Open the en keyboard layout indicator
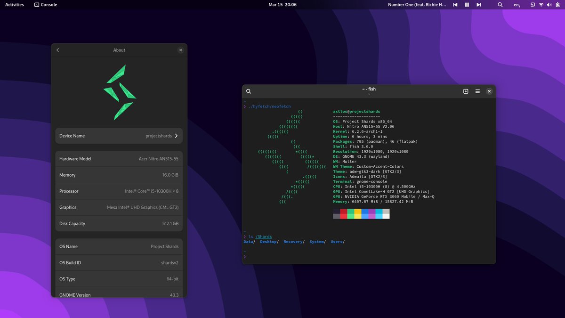The width and height of the screenshot is (565, 318). click(x=517, y=5)
